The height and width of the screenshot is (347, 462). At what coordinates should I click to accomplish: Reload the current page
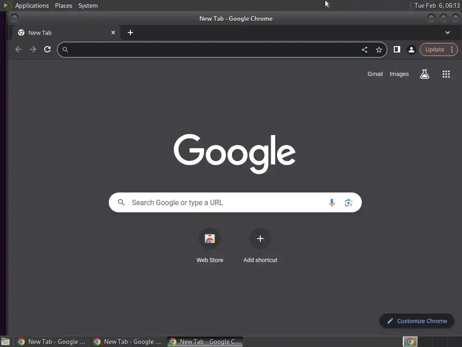(47, 49)
